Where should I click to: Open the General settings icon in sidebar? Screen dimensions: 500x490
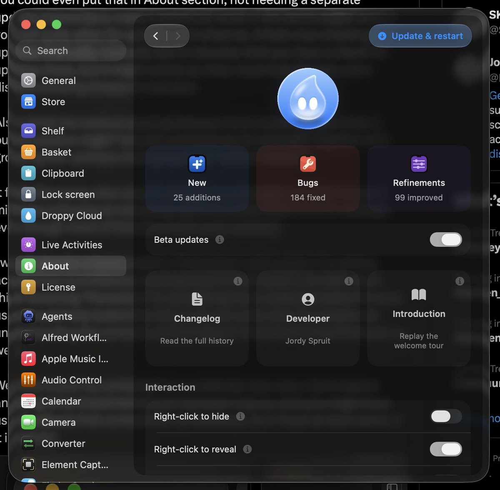coord(28,80)
